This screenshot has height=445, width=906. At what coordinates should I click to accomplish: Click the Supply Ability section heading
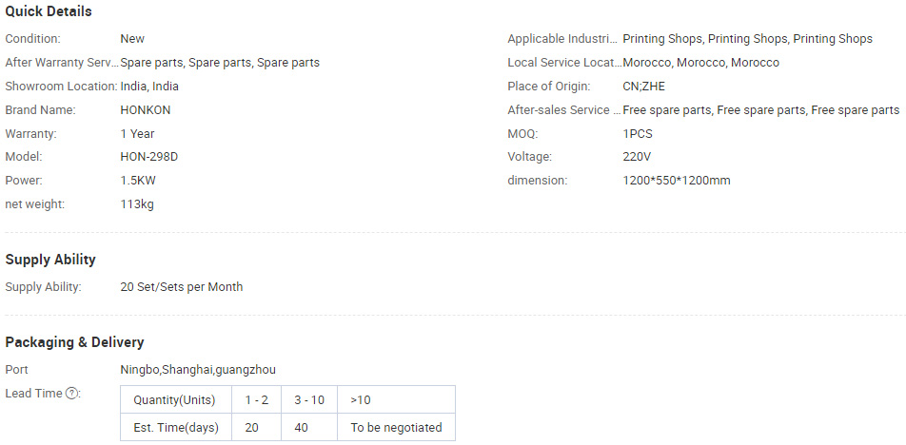click(x=50, y=260)
